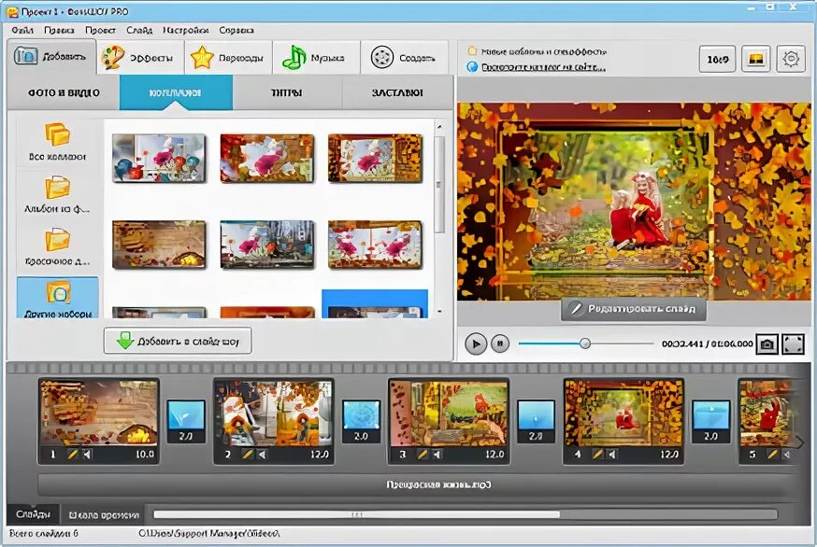Click the picture icon button beside 16:9
This screenshot has width=817, height=547.
(x=756, y=60)
